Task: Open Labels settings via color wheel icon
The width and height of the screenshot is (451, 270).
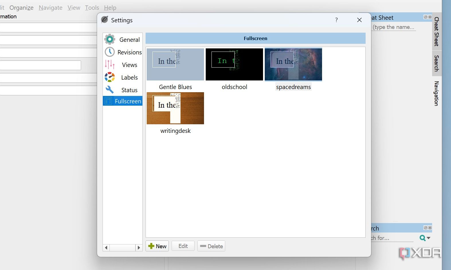Action: click(x=110, y=77)
